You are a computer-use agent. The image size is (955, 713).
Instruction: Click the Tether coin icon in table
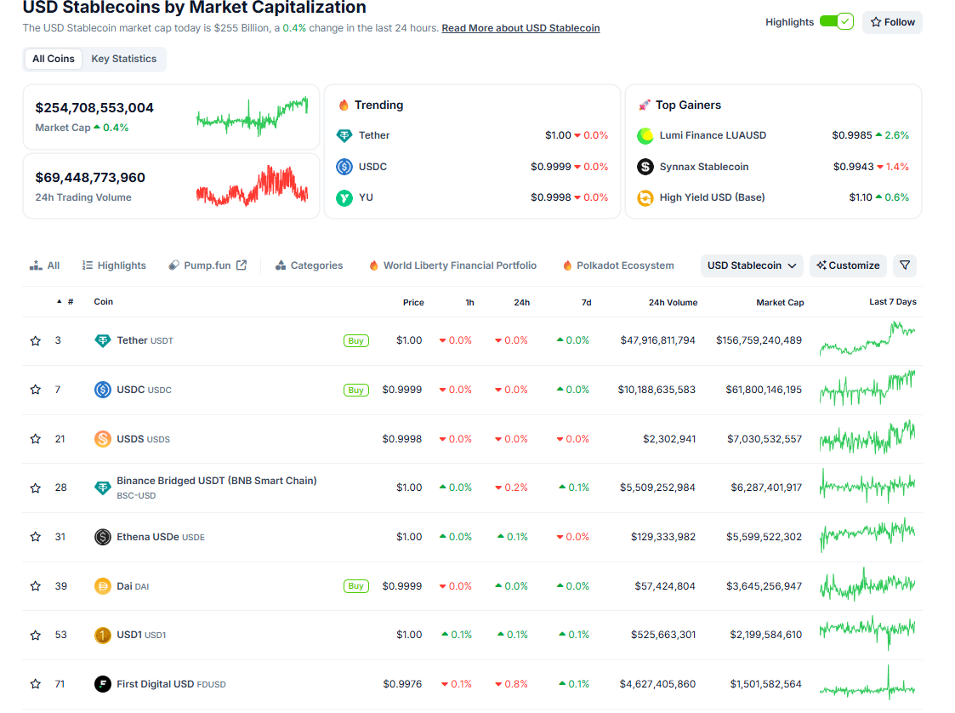[x=102, y=340]
